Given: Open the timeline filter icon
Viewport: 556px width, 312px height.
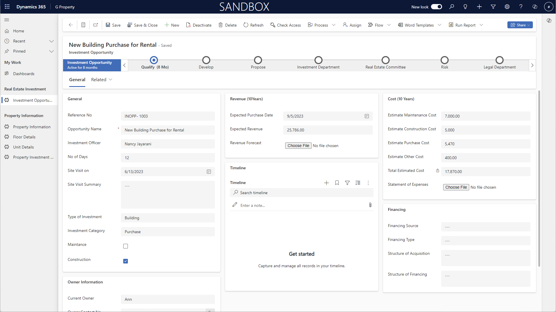Looking at the screenshot, I should coord(347,183).
